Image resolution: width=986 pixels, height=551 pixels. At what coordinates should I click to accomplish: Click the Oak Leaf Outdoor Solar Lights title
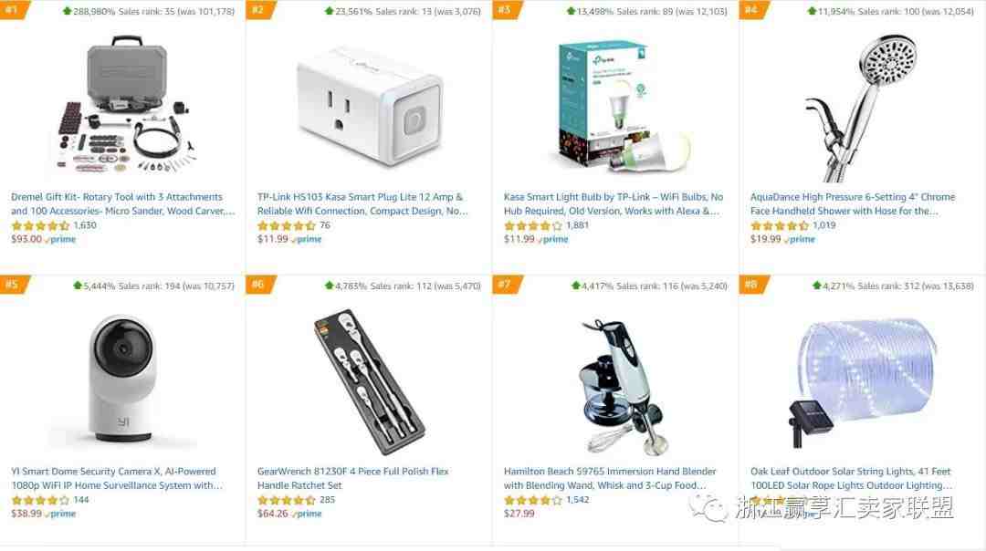tap(852, 478)
